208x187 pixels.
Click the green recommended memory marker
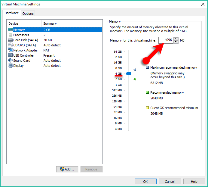pyautogui.click(x=135, y=79)
